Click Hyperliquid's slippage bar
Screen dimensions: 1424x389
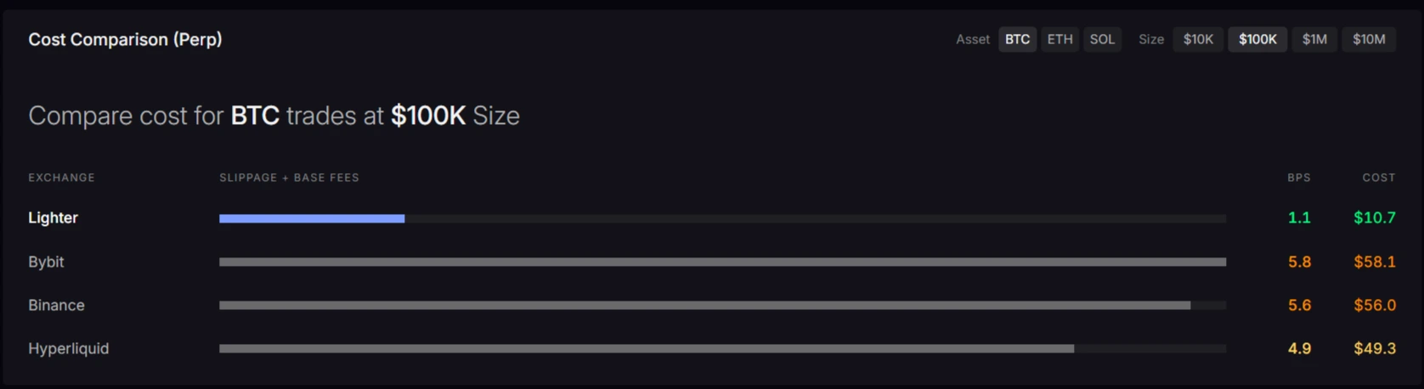(x=646, y=348)
